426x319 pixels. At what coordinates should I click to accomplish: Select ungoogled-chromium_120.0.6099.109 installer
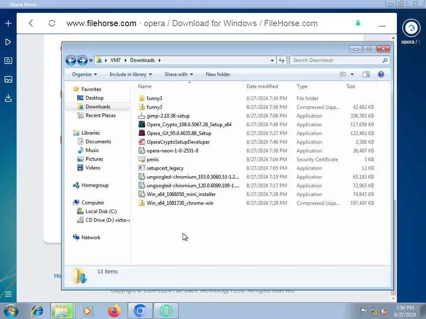pyautogui.click(x=257, y=186)
